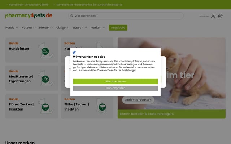Click the dog food bowl icon
Screen dimensions: 231x144
[x=45, y=51]
